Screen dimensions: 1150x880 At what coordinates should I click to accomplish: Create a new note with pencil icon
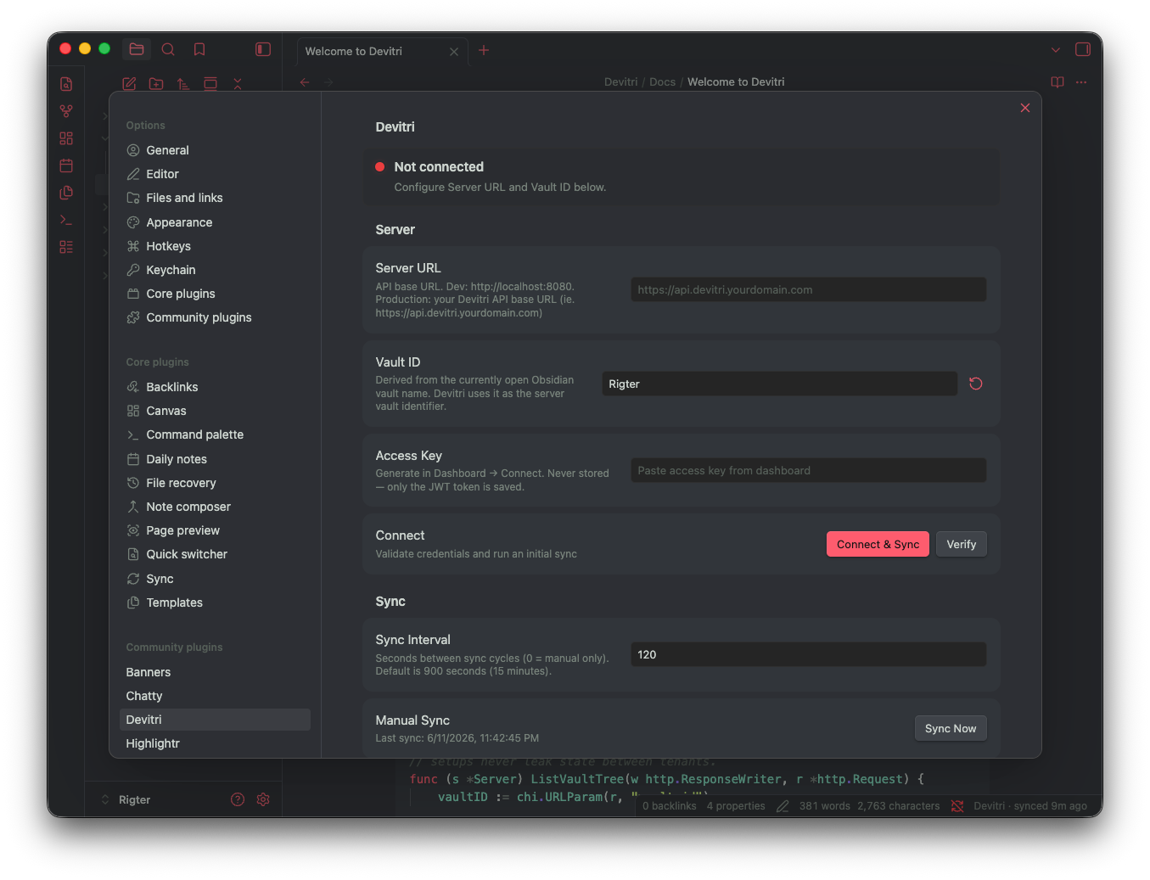pyautogui.click(x=129, y=83)
